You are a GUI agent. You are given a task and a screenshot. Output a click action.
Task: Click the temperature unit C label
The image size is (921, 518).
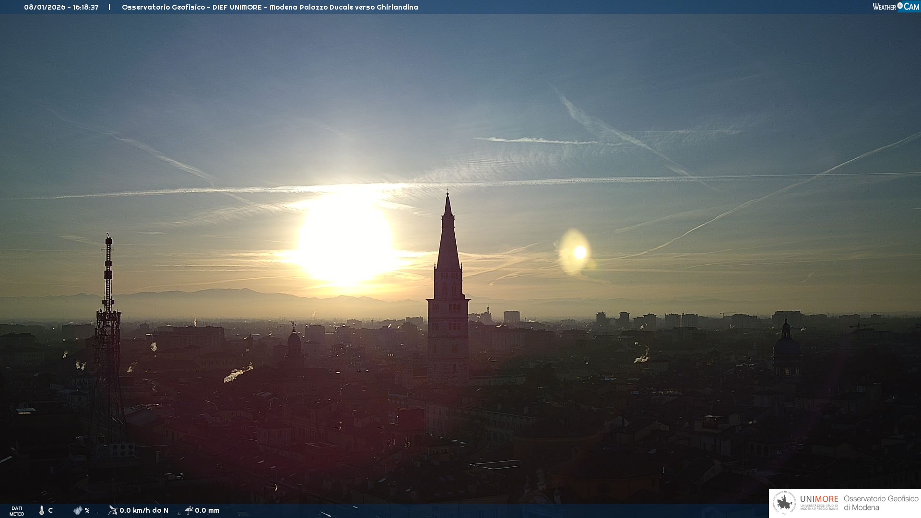click(x=50, y=510)
